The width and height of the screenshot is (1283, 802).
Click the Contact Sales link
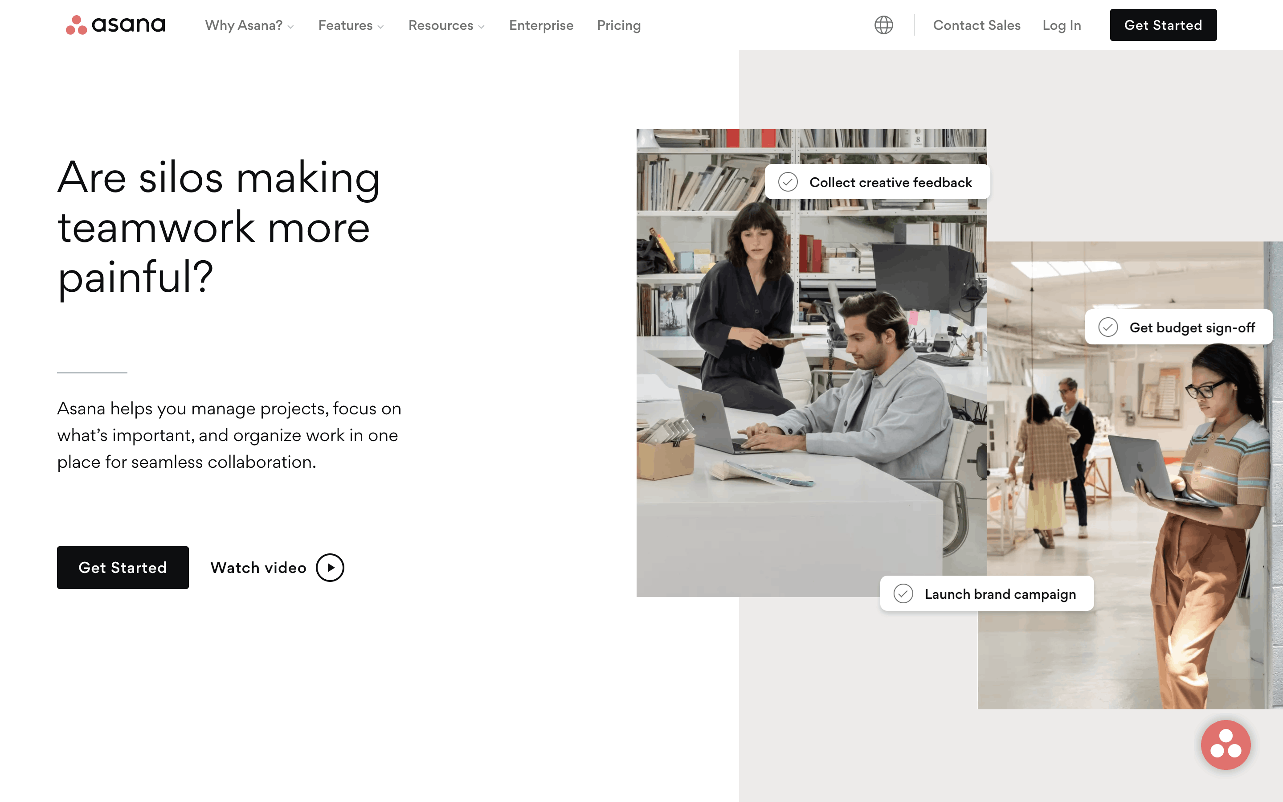[976, 25]
